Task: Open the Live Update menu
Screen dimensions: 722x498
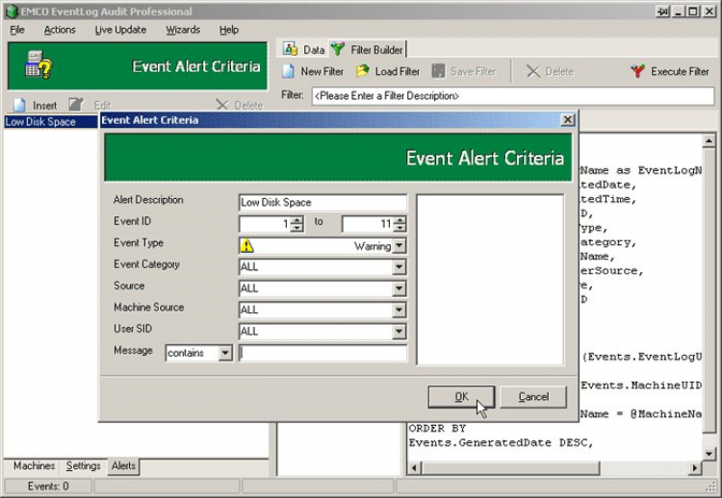Action: [120, 30]
